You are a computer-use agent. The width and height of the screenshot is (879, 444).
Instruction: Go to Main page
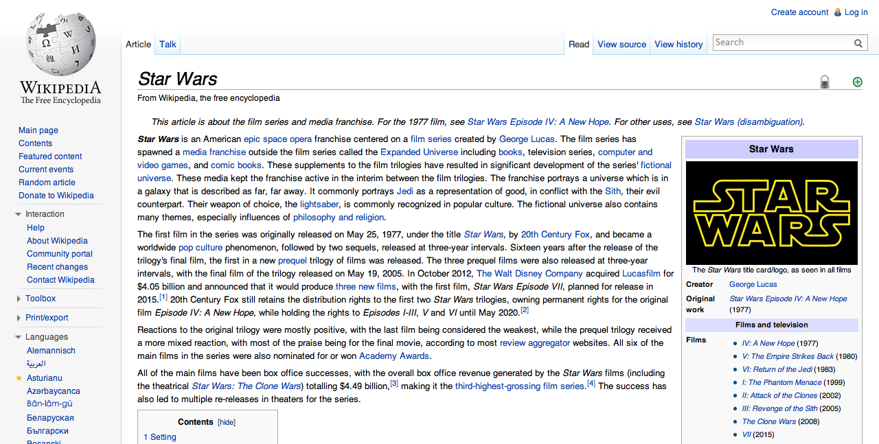[38, 130]
